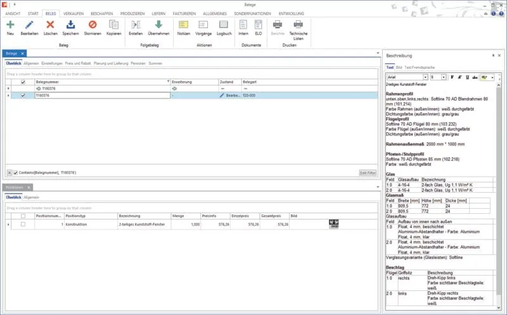Toggle checkbox for Beleg row T180376
The height and width of the screenshot is (315, 507).
point(24,96)
